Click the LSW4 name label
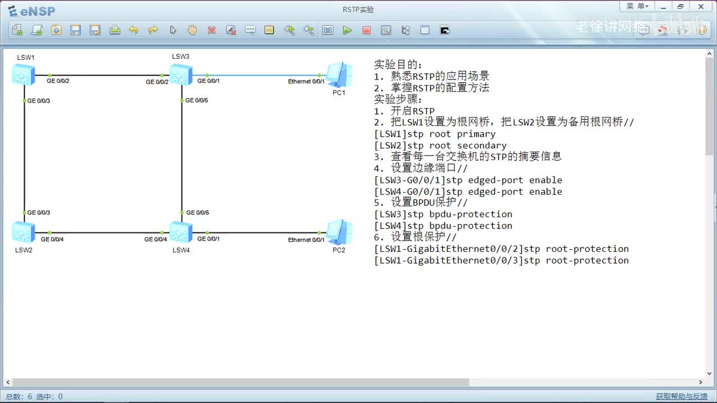The image size is (717, 403). [x=181, y=250]
